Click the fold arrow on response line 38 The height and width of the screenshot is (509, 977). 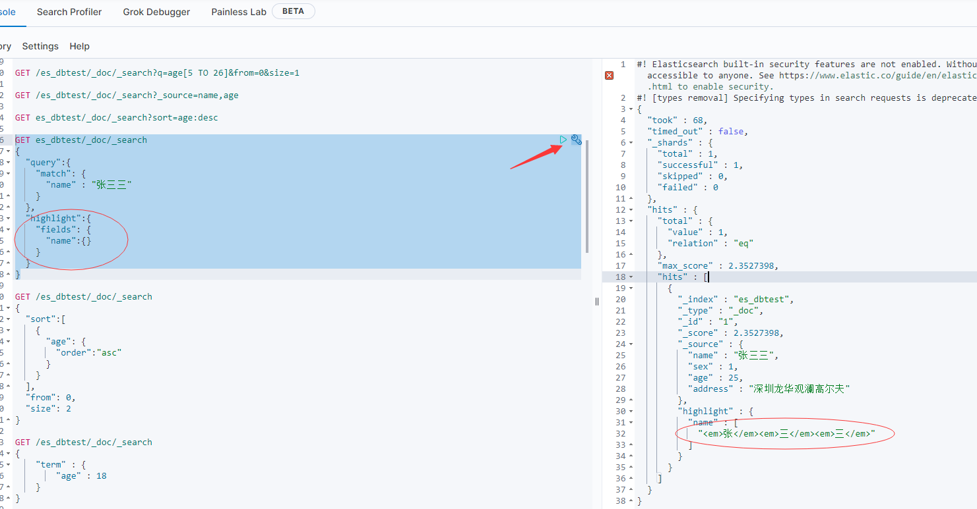631,501
